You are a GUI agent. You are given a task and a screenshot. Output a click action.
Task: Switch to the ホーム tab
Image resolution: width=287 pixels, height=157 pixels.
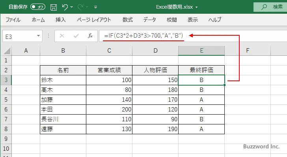(x=38, y=20)
